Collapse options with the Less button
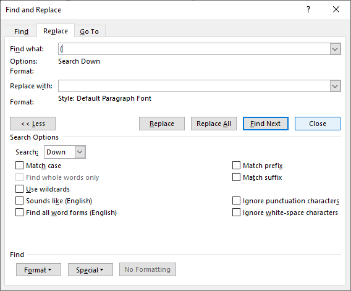This screenshot has height=291, width=351. [x=33, y=124]
